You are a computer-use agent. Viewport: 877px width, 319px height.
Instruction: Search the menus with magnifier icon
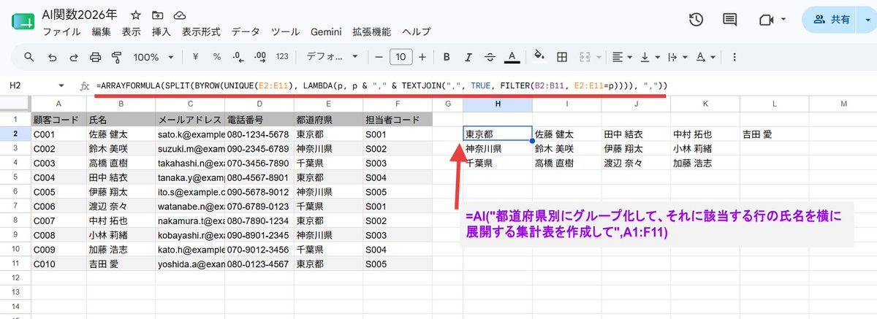pos(29,57)
